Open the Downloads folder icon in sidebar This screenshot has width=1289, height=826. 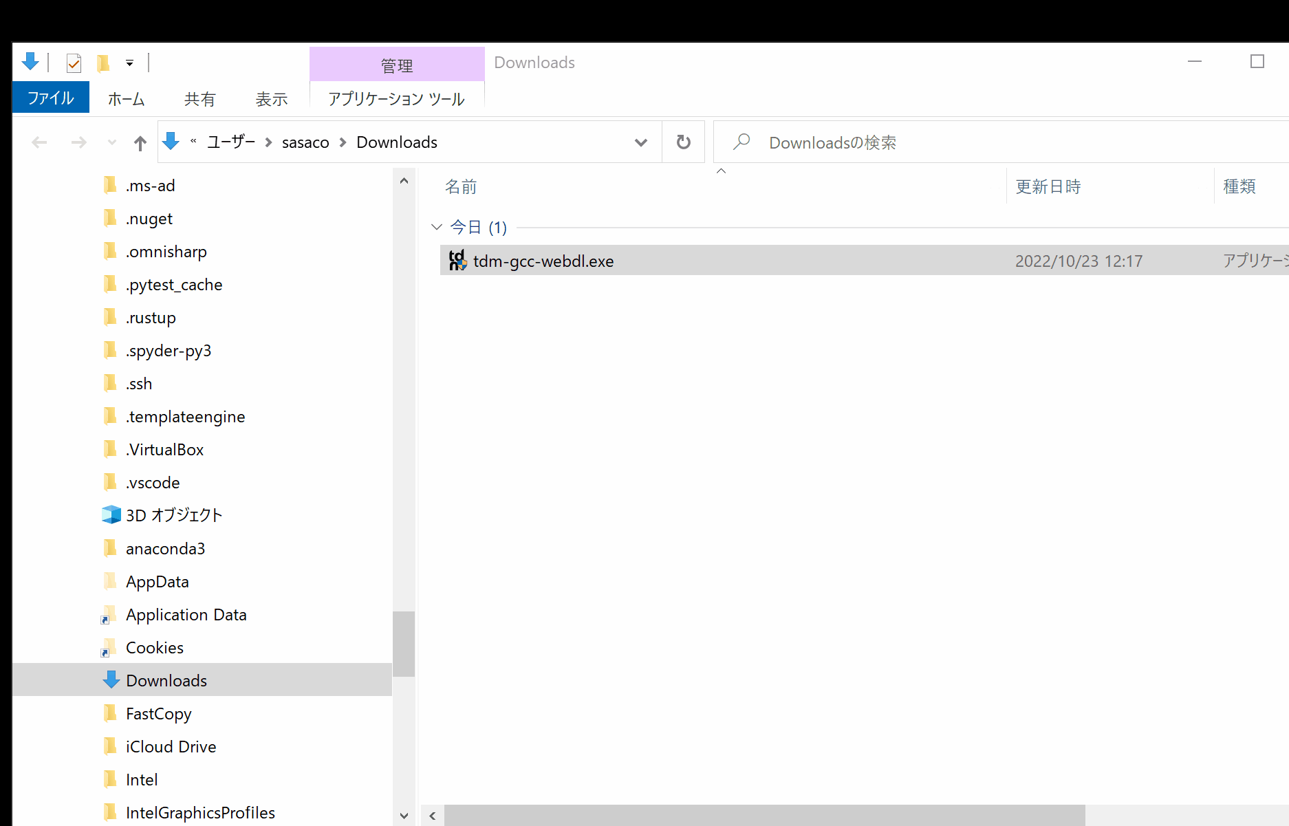pos(111,680)
